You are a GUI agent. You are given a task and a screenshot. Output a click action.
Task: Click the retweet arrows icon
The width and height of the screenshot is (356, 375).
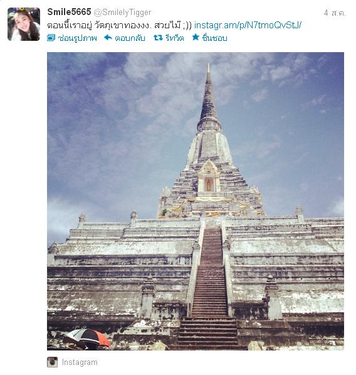(x=158, y=38)
